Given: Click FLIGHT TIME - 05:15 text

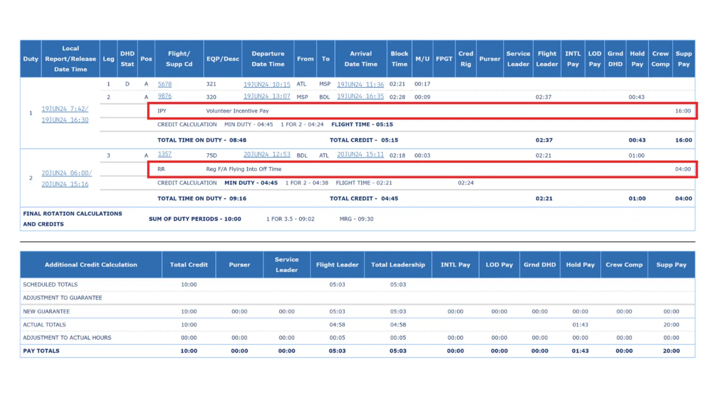Looking at the screenshot, I should (x=362, y=125).
